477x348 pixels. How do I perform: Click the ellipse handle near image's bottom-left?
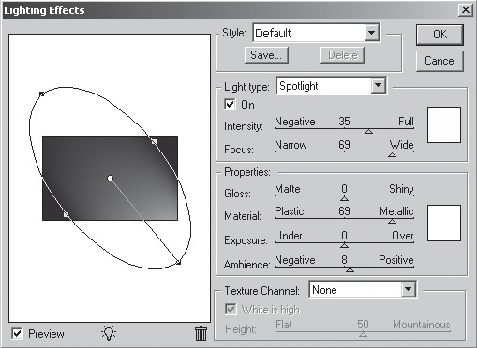coord(66,214)
